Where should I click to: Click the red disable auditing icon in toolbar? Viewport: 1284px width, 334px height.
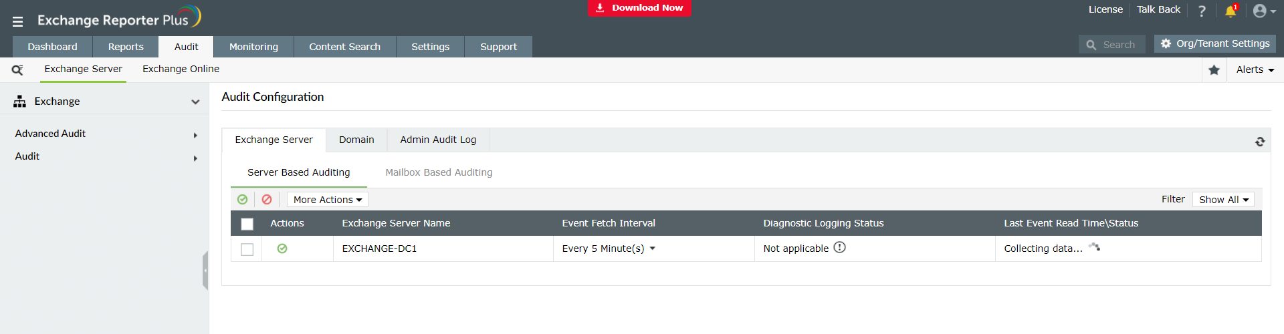click(267, 199)
